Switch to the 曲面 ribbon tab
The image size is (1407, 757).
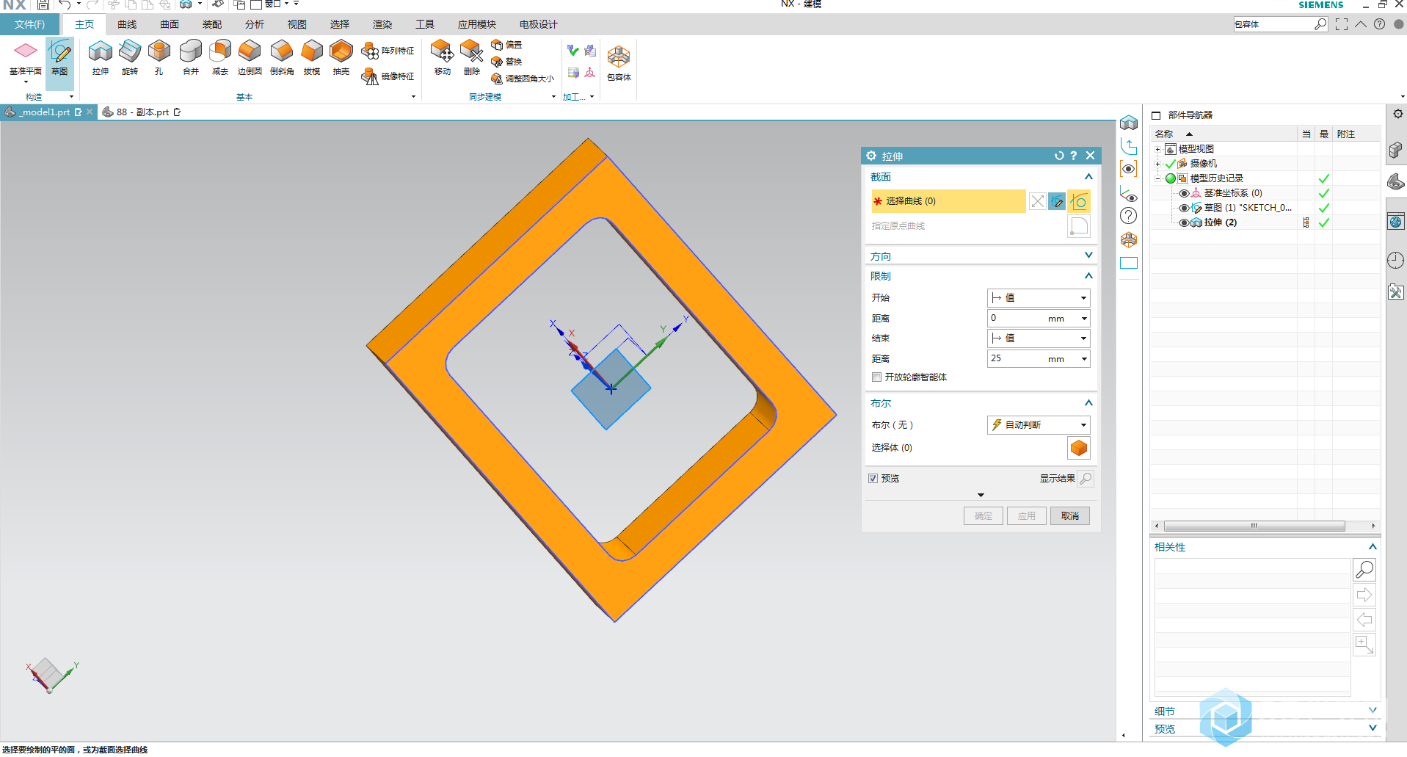[170, 24]
